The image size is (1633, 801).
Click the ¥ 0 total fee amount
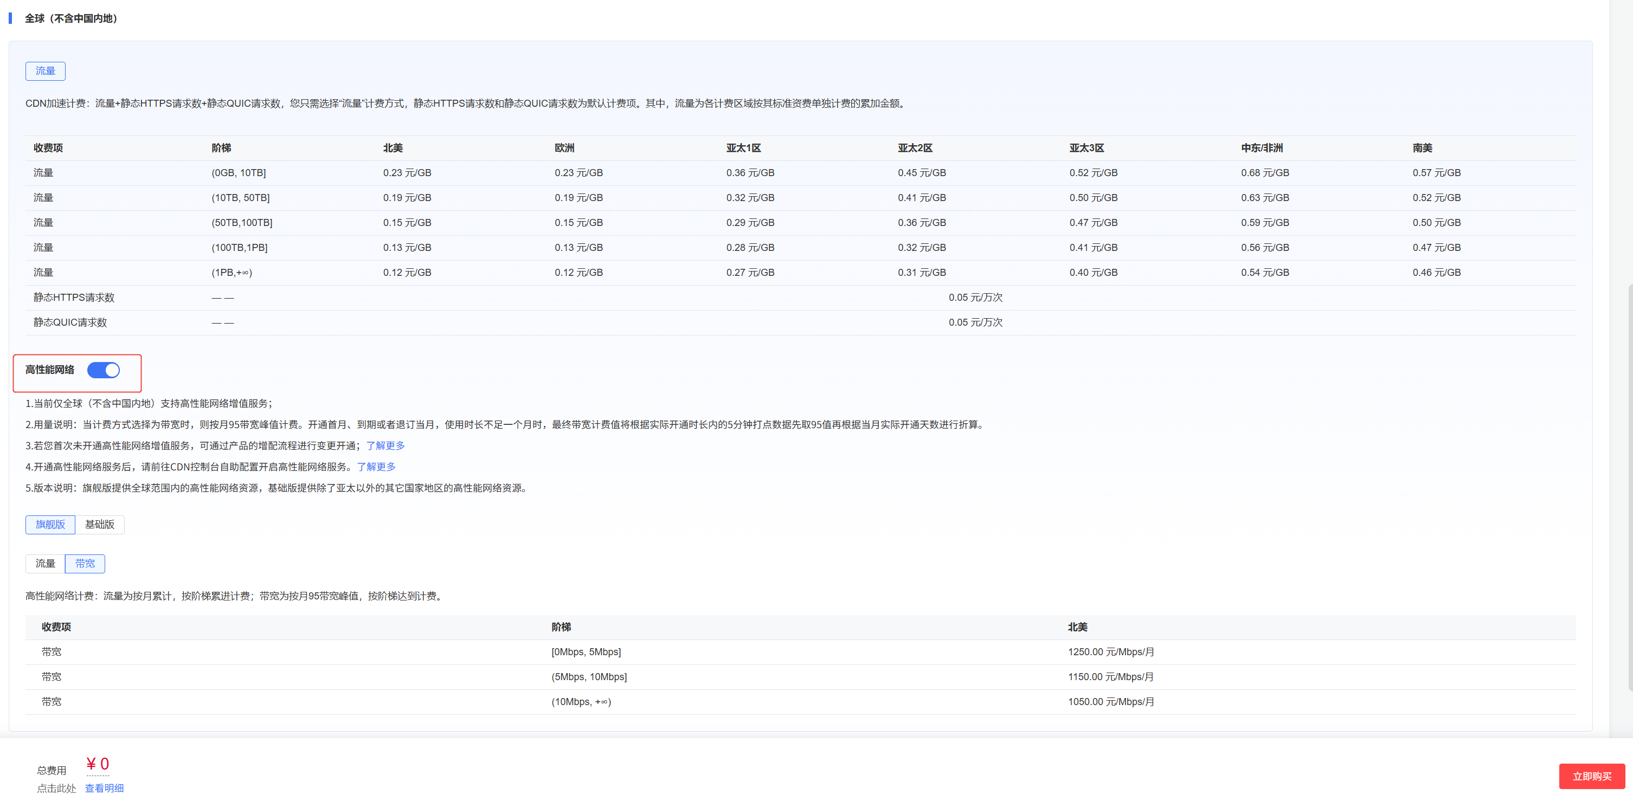tap(98, 764)
